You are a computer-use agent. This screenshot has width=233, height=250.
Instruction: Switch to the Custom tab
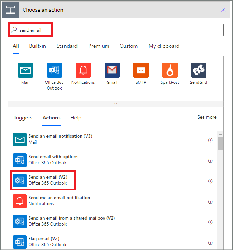pos(128,46)
